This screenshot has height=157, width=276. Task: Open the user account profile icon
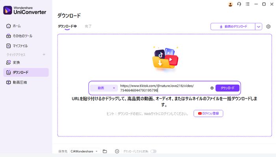(x=231, y=4)
